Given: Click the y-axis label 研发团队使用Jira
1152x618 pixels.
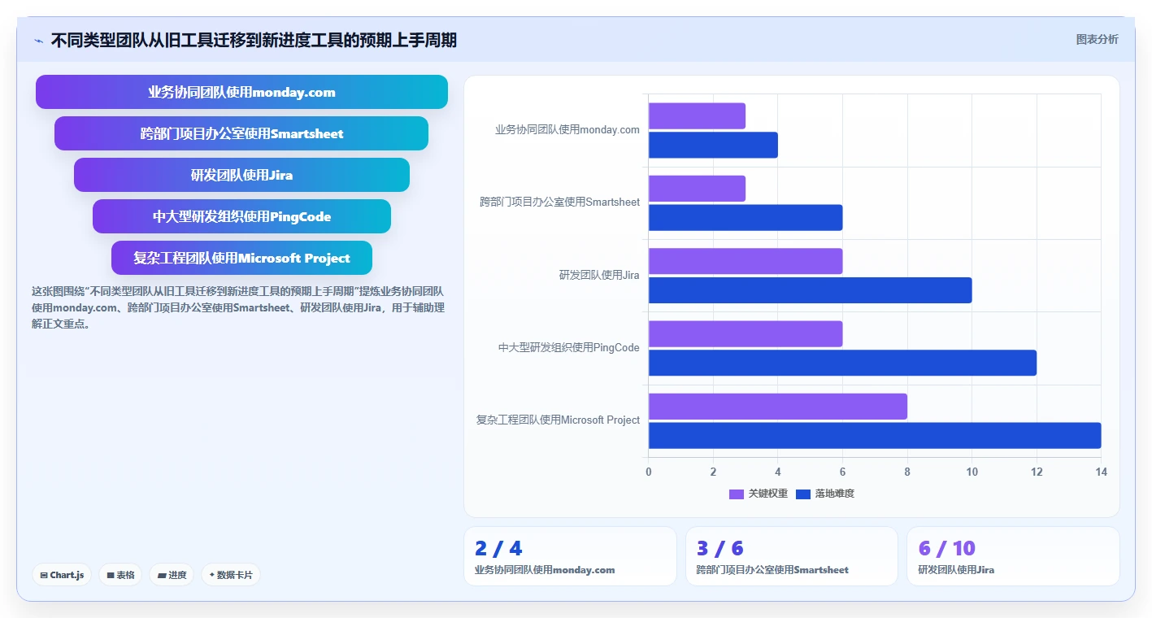Looking at the screenshot, I should (x=599, y=275).
